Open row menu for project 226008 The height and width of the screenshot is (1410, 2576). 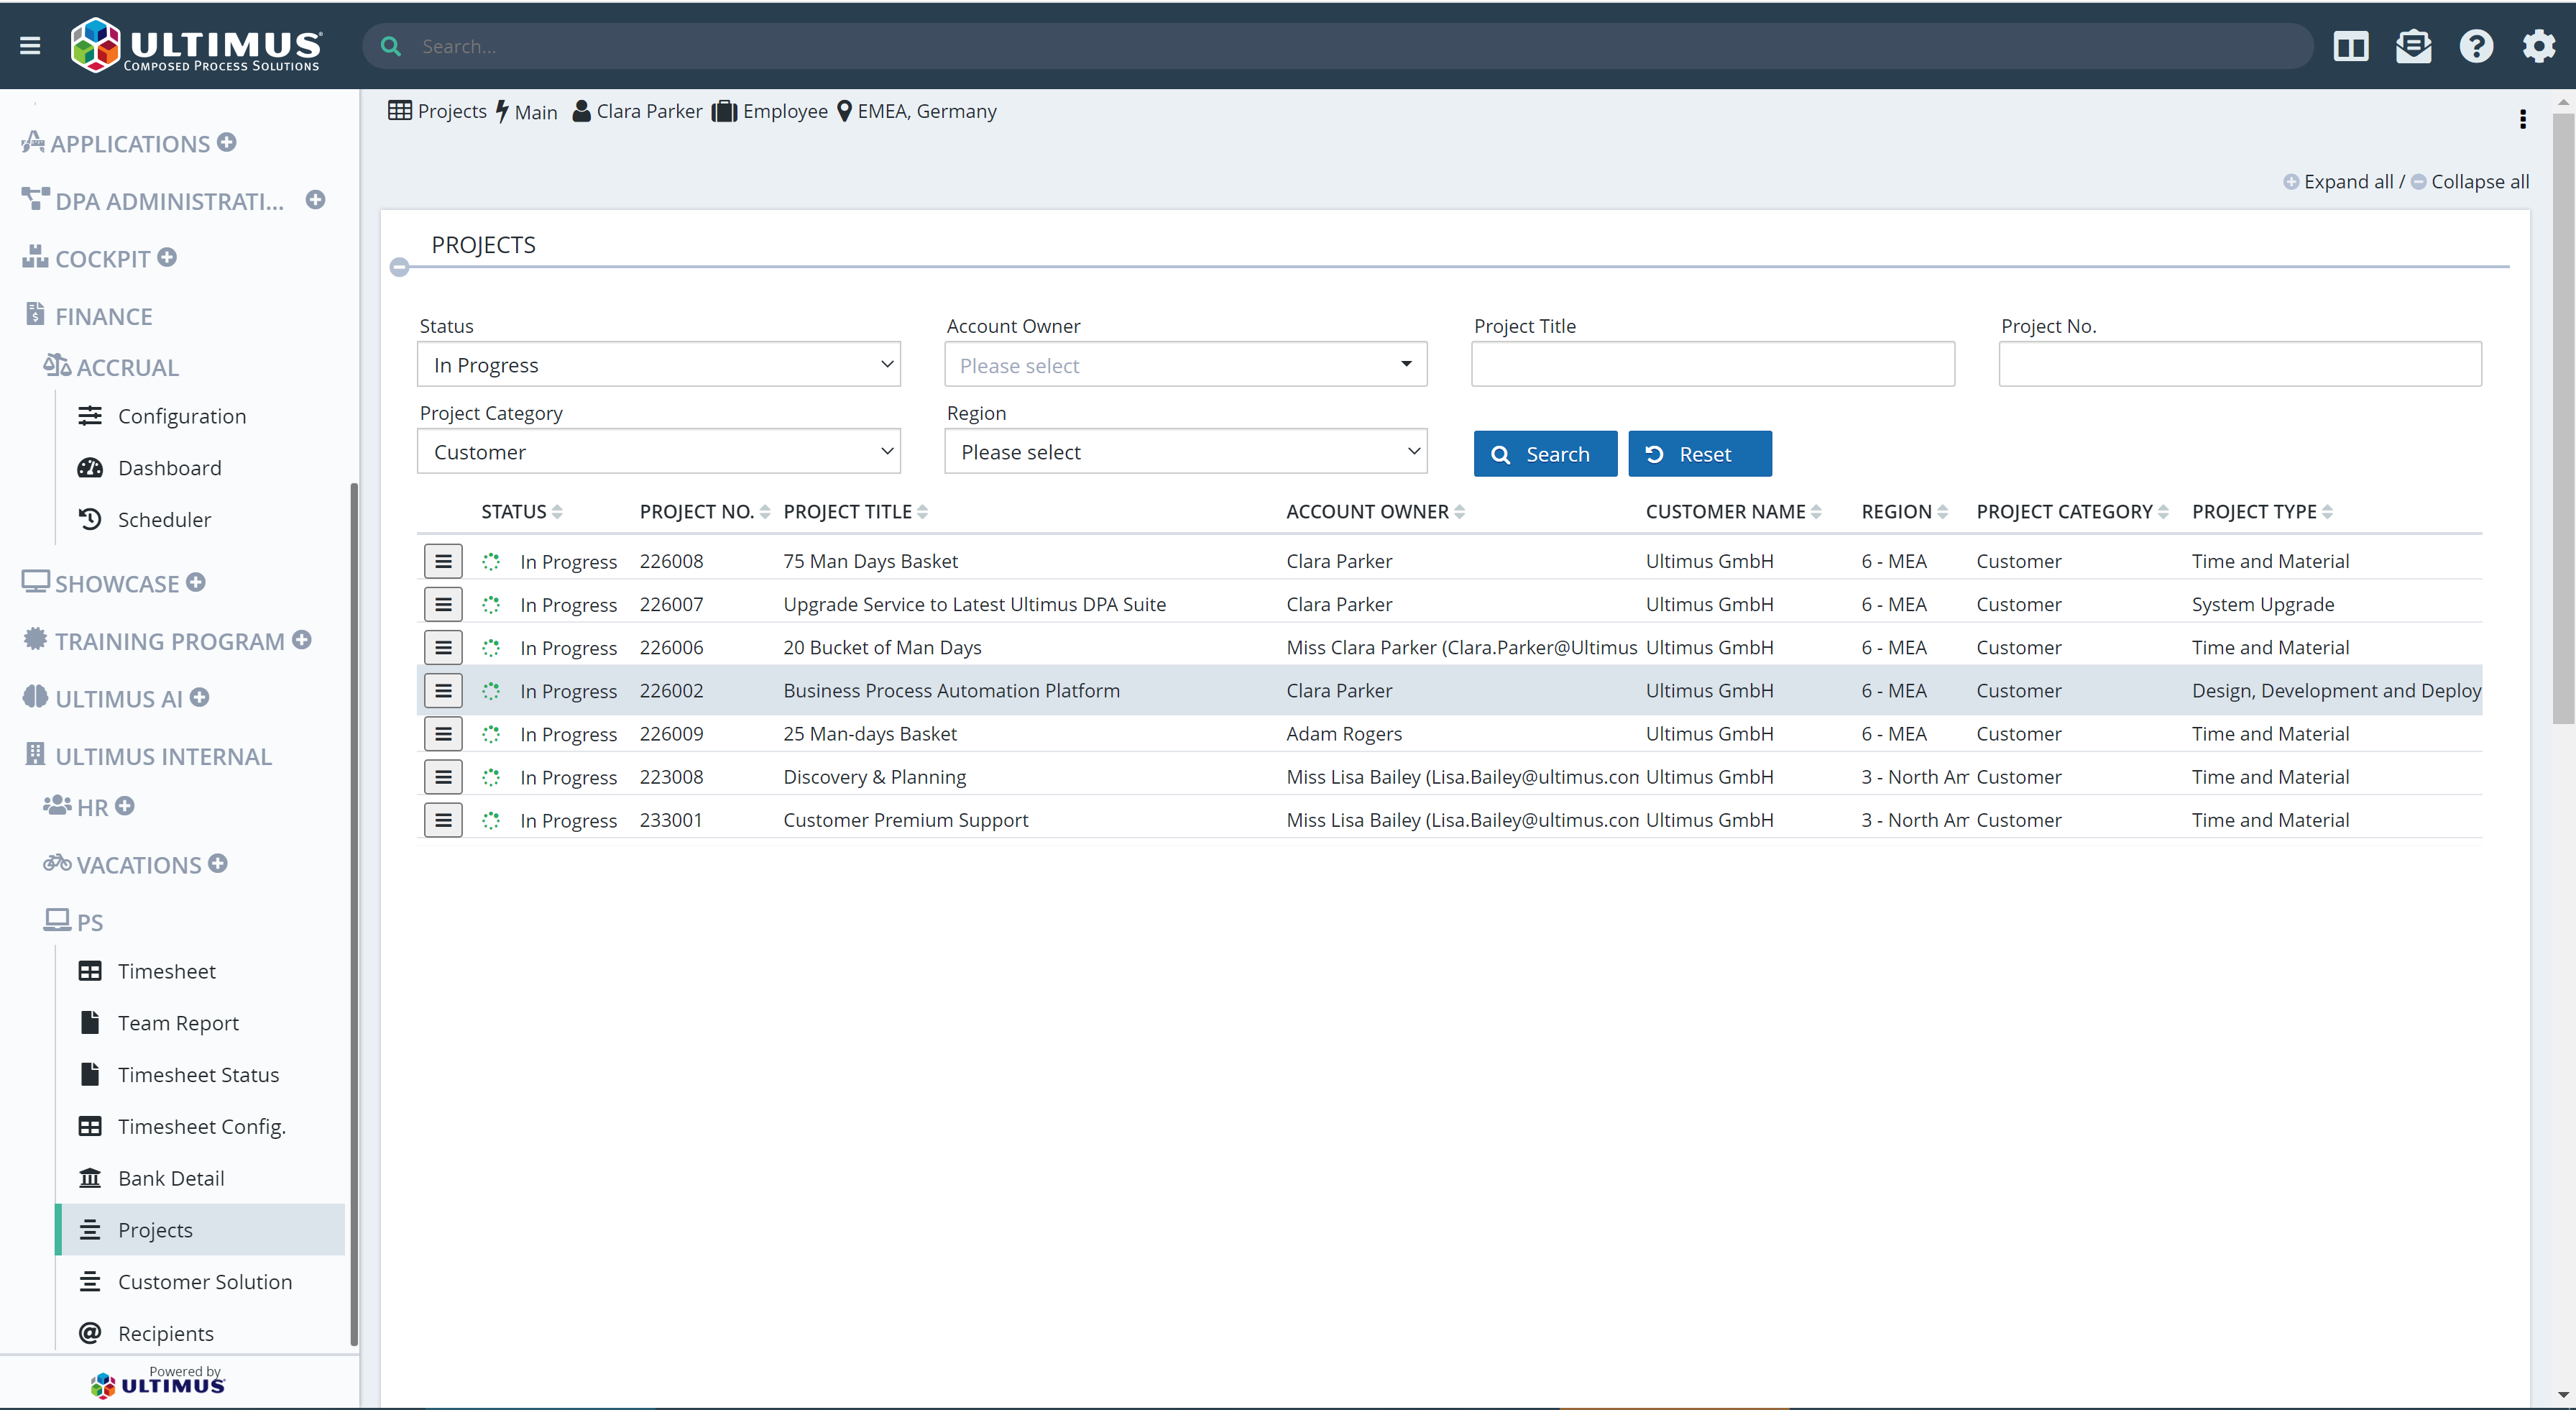(443, 562)
